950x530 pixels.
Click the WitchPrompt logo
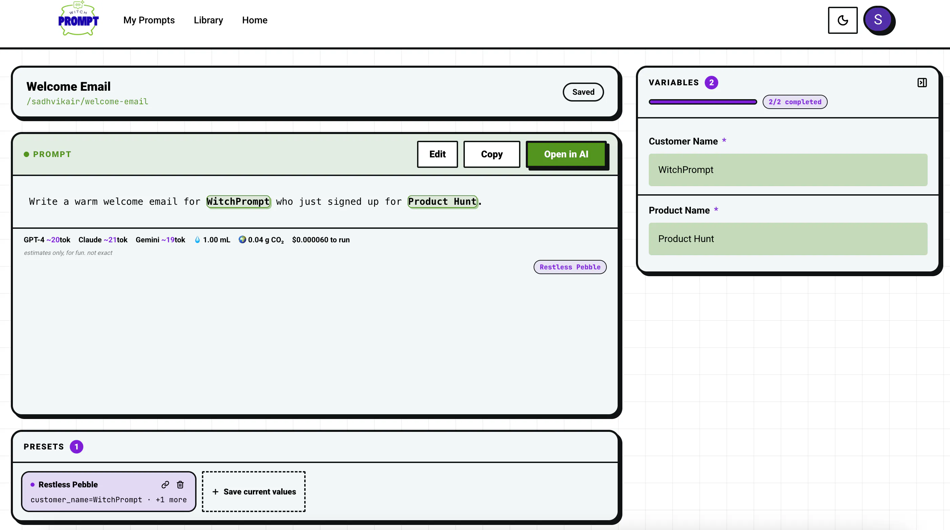point(78,19)
